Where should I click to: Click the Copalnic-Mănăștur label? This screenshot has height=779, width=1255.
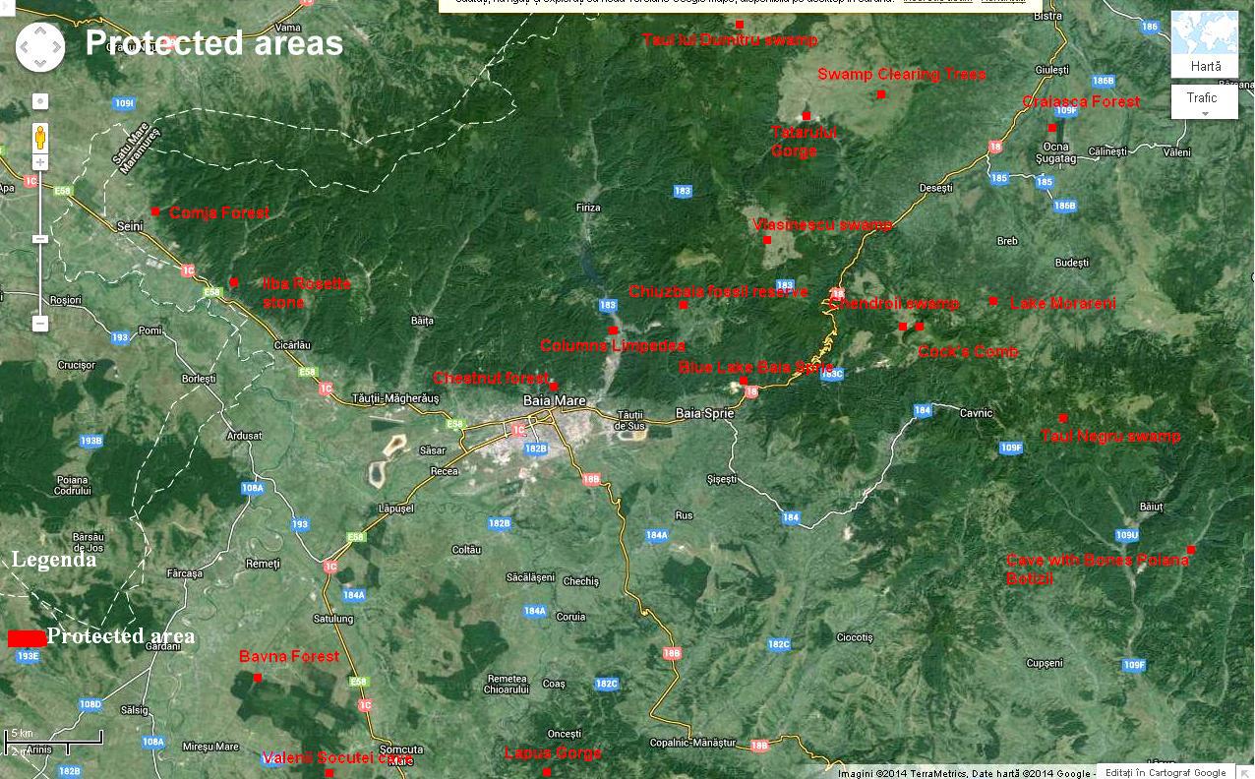[693, 743]
